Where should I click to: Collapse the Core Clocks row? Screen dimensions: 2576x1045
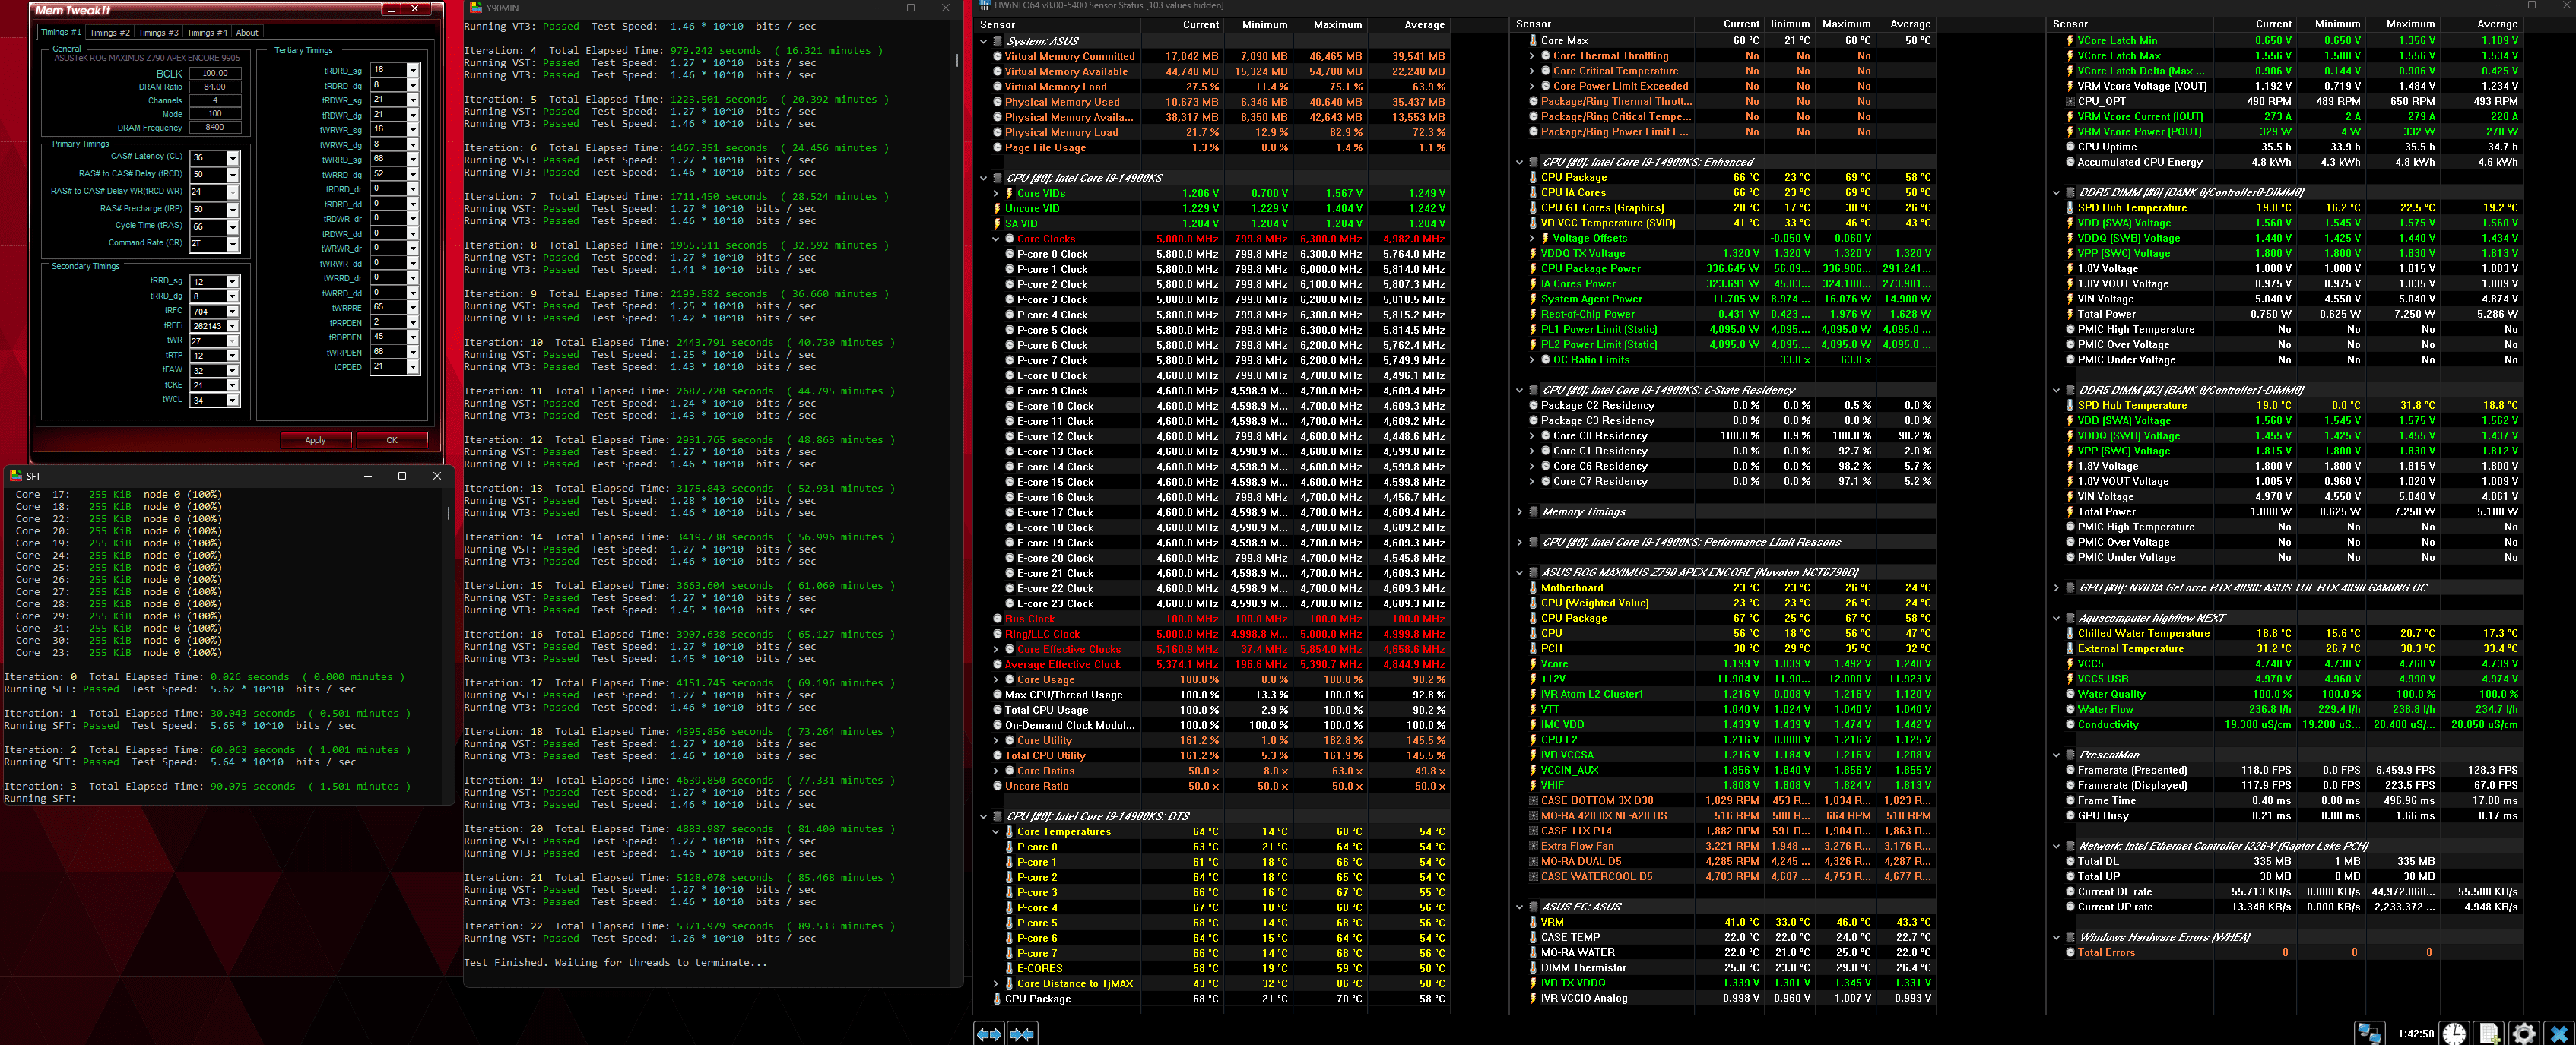coord(996,240)
